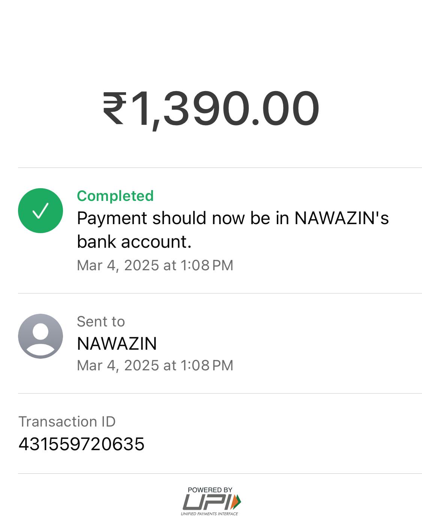Tap the "bank account." text line
The width and height of the screenshot is (422, 530).
point(134,242)
